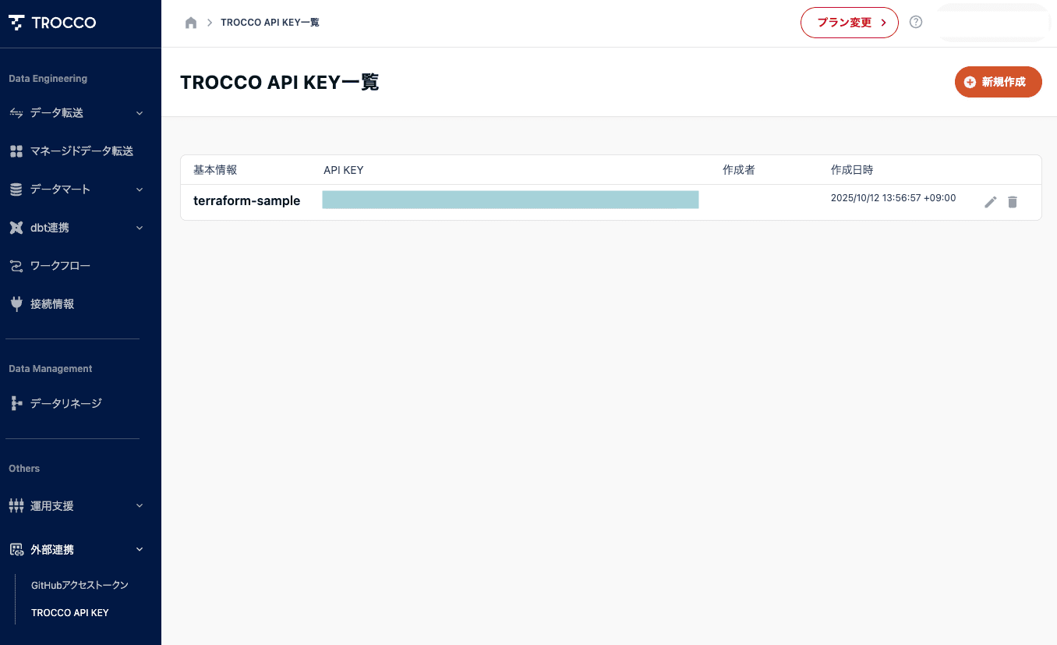Click the masked API KEY value field
This screenshot has width=1057, height=645.
[510, 200]
